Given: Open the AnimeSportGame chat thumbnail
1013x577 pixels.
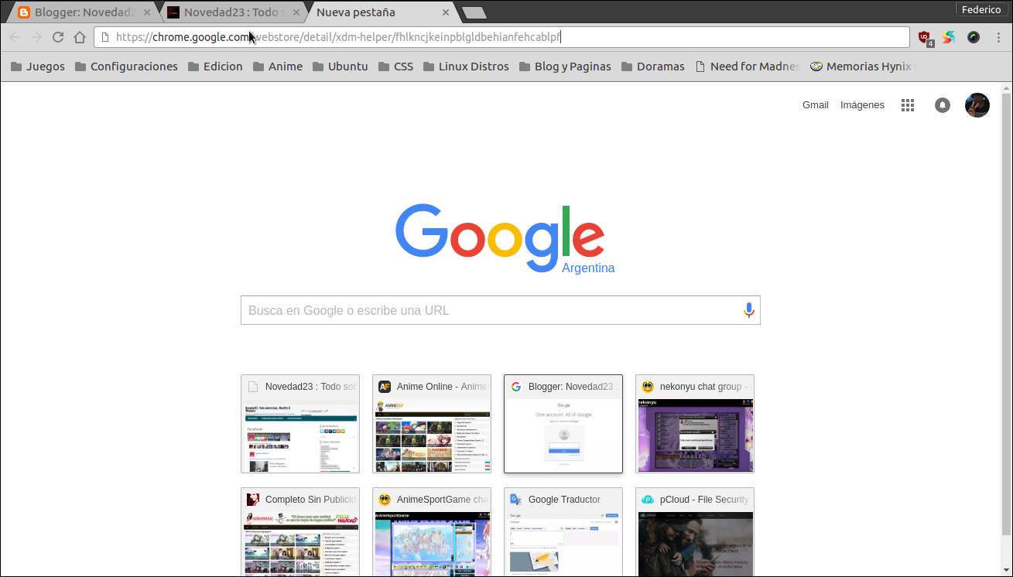Looking at the screenshot, I should point(432,532).
